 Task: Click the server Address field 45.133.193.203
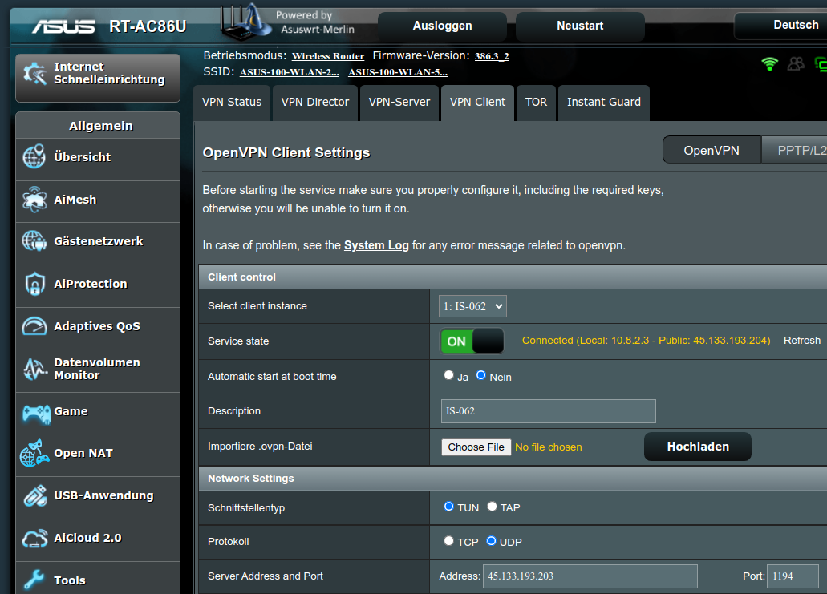590,576
